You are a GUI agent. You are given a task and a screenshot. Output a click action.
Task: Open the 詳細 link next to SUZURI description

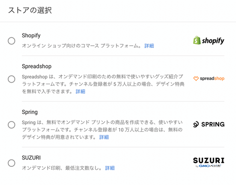click(110, 168)
